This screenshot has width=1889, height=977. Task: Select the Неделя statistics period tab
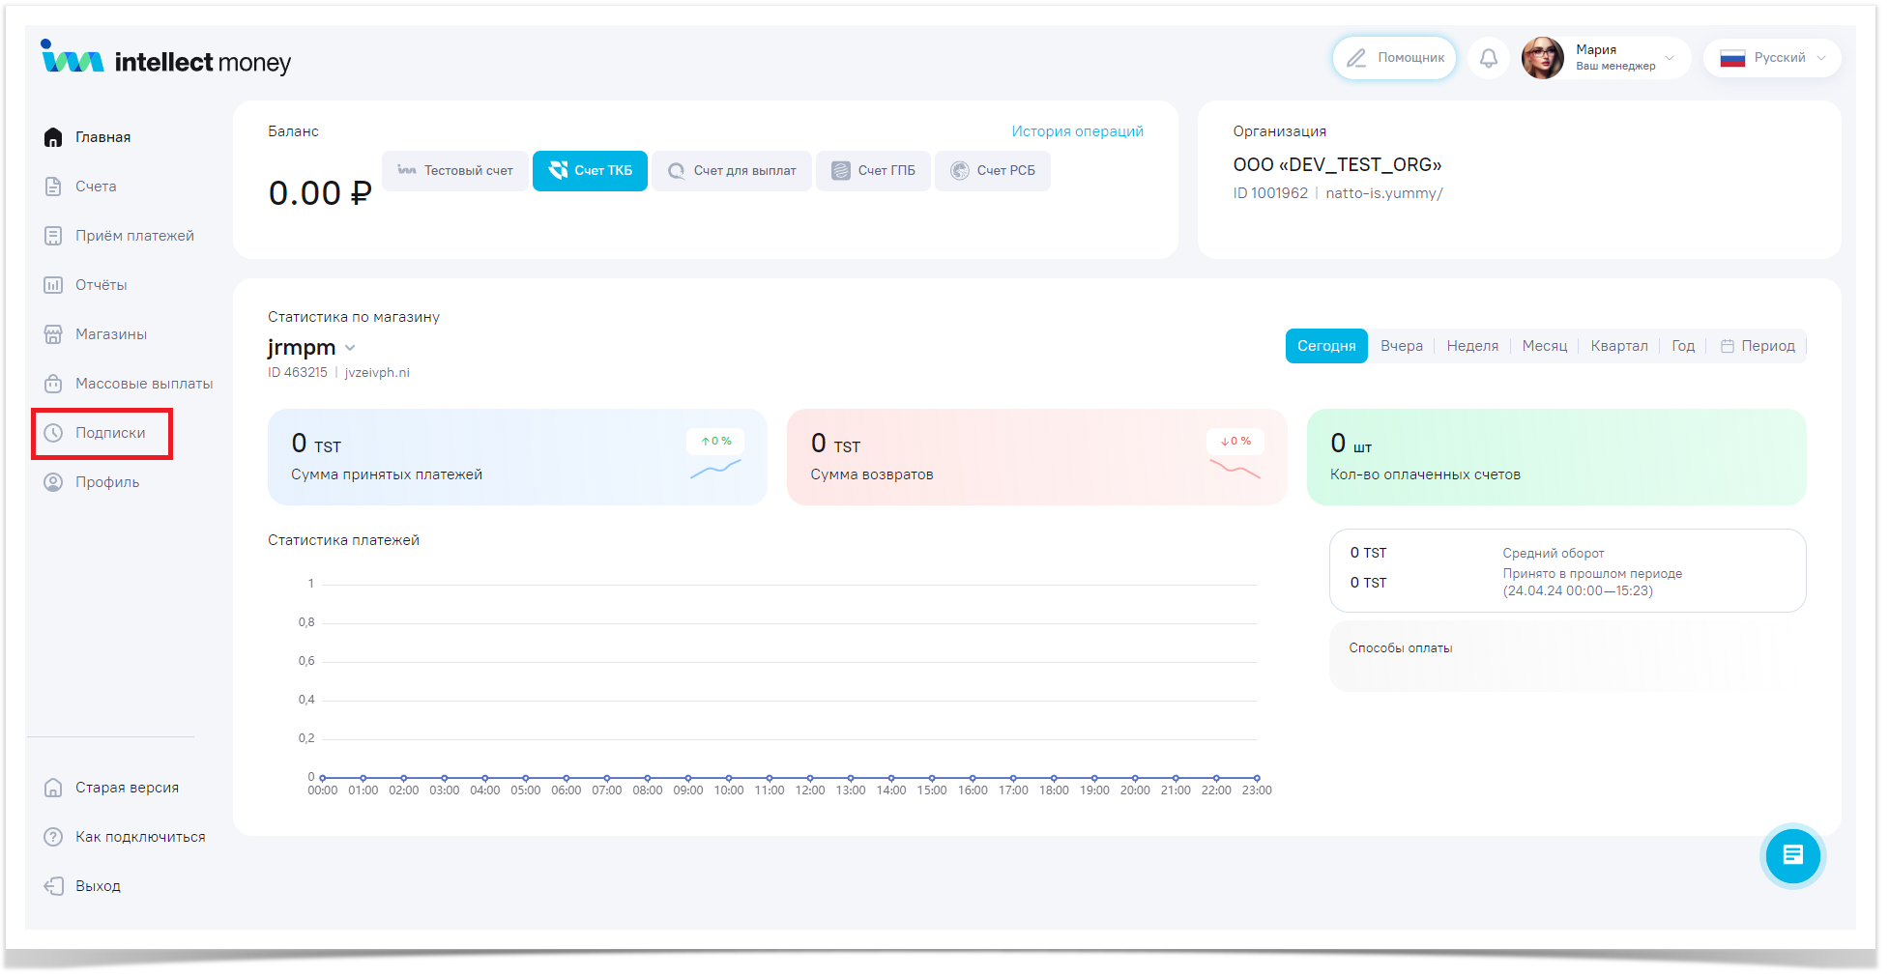pos(1471,346)
